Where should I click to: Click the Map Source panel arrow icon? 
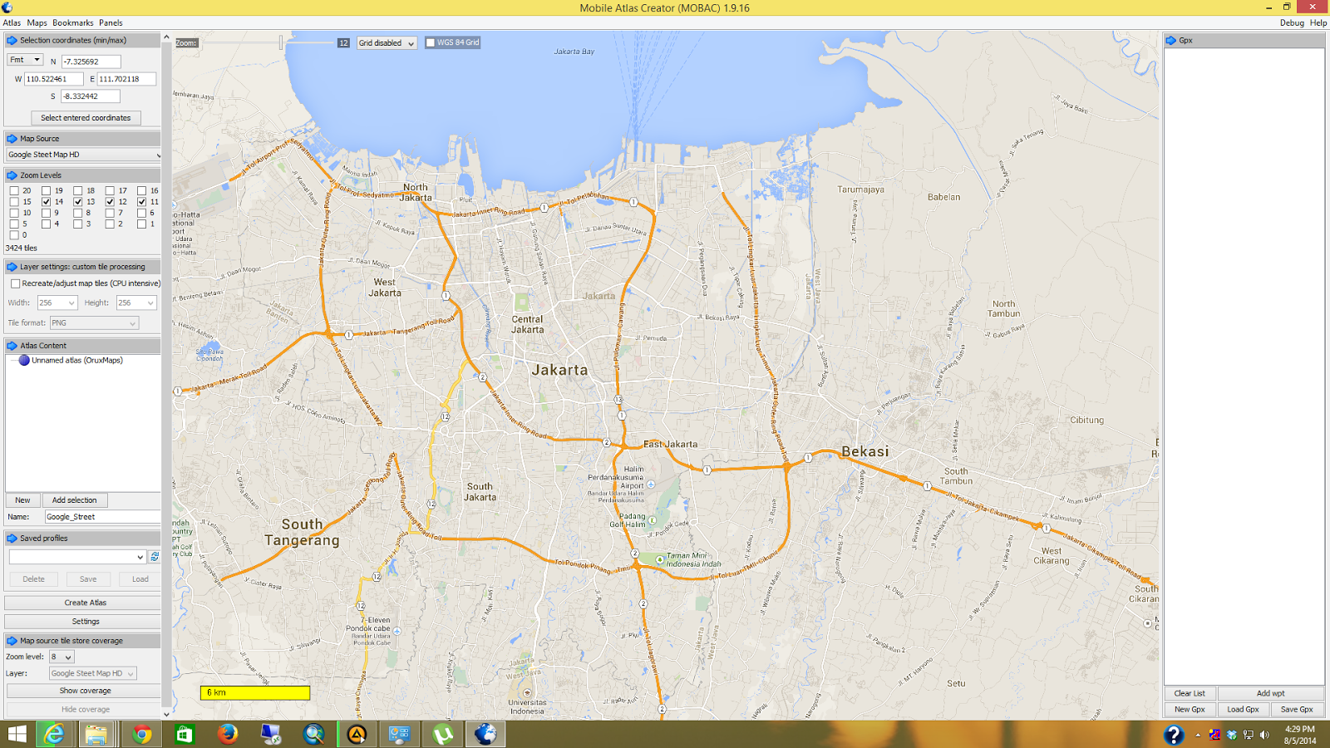pos(10,138)
